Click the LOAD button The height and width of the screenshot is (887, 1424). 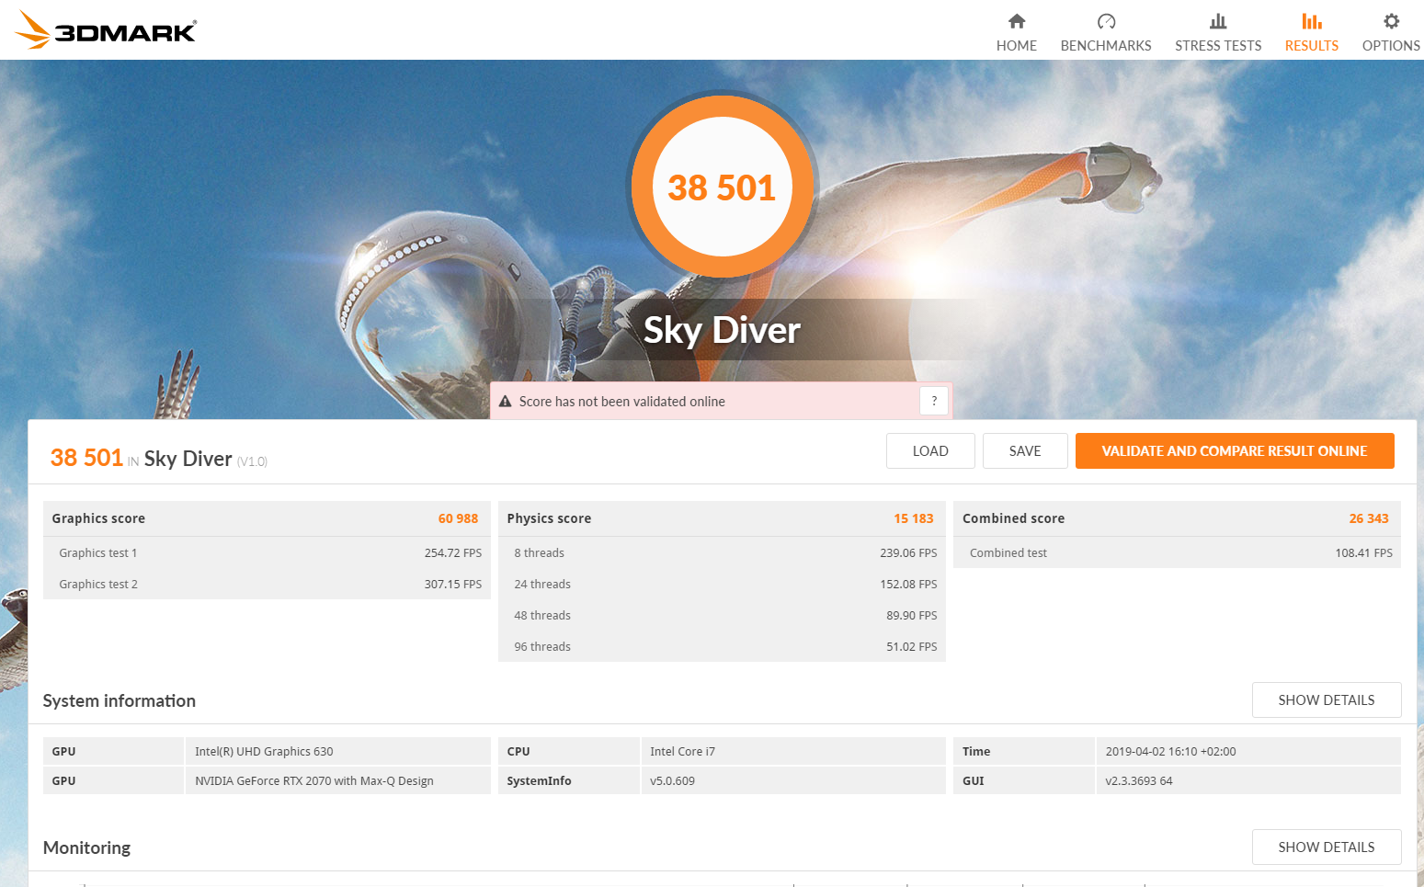coord(930,451)
